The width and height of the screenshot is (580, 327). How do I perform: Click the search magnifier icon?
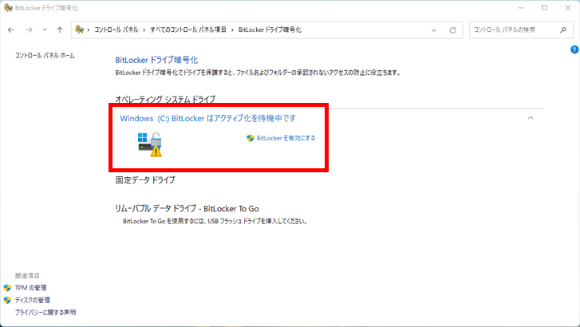point(563,30)
